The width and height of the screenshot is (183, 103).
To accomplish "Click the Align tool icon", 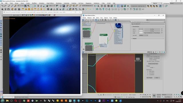I will coord(98,6).
